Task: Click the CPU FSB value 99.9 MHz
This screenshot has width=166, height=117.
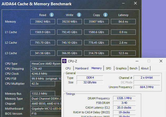Action: [x=46, y=79]
